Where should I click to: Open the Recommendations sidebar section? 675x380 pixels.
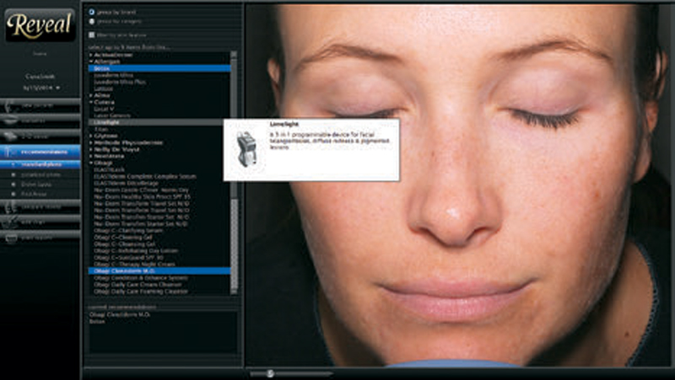coord(51,153)
